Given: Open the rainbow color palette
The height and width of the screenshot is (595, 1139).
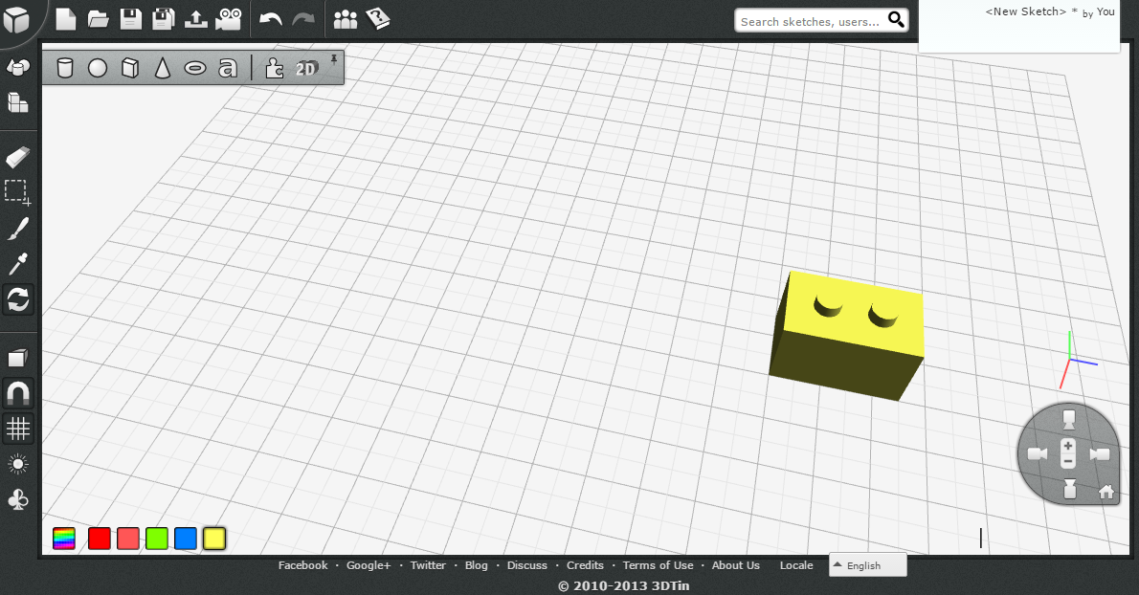Looking at the screenshot, I should pyautogui.click(x=64, y=539).
